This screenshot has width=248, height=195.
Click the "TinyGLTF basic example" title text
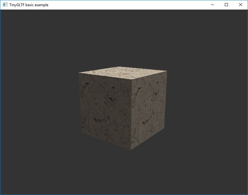pyautogui.click(x=29, y=5)
